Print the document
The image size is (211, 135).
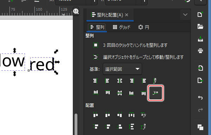pyautogui.click(x=200, y=51)
